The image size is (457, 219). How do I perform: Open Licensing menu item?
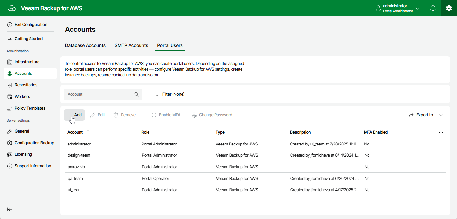[x=23, y=154]
